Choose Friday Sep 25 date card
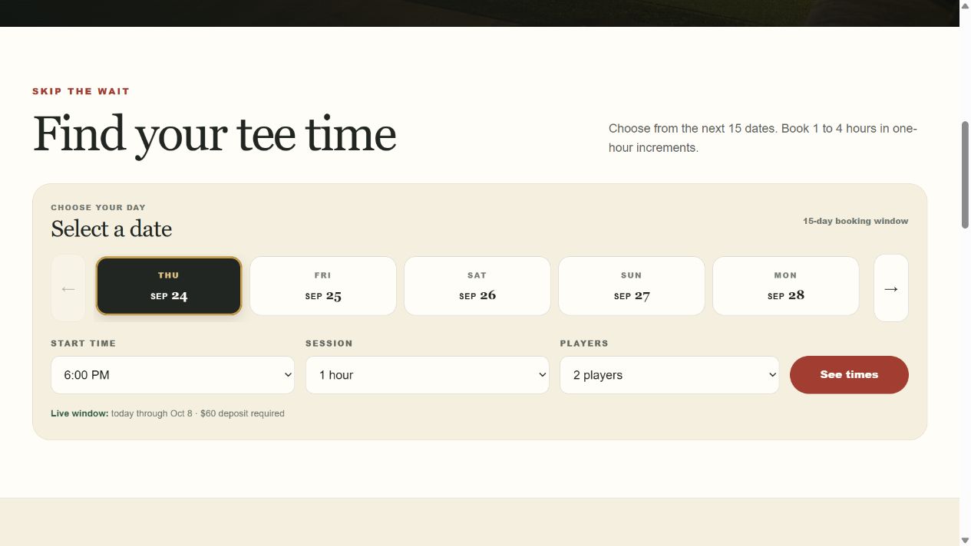Viewport: 971px width, 546px height. point(323,286)
